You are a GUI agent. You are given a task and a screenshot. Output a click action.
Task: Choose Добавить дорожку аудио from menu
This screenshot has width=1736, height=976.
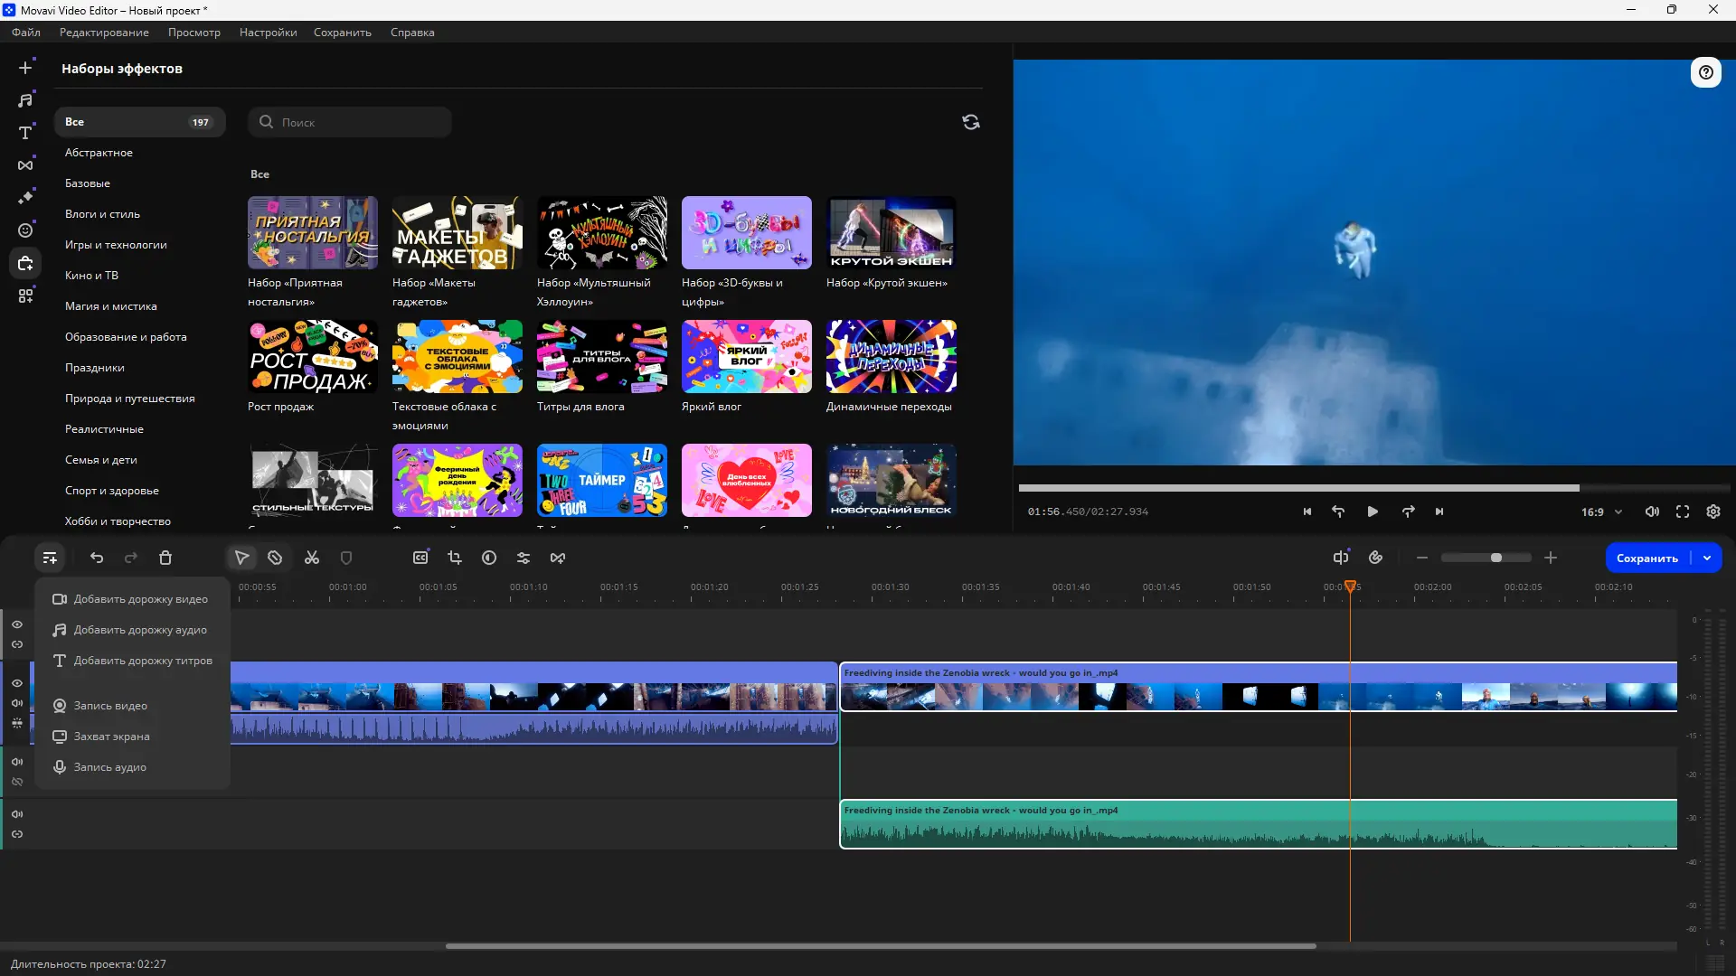pos(140,630)
